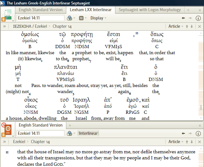Click the Greek word πλανᾶται

coord(66,67)
